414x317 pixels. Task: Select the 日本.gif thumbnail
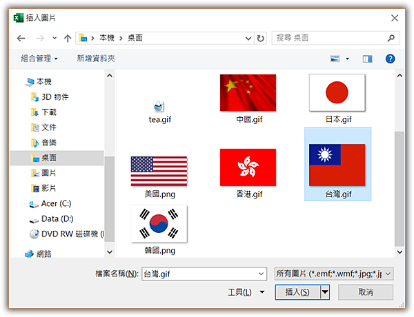[x=337, y=92]
